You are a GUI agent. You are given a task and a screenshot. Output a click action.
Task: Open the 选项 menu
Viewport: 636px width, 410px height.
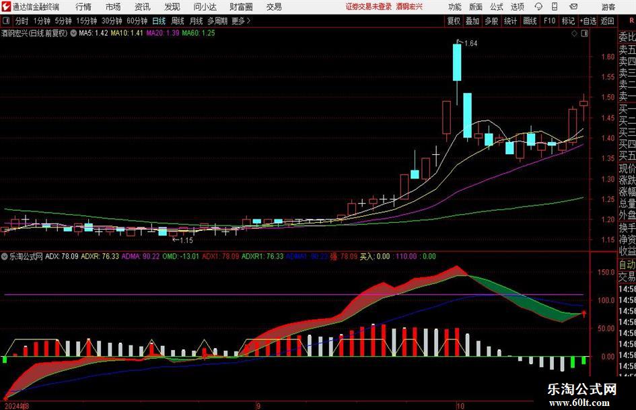tap(517, 7)
